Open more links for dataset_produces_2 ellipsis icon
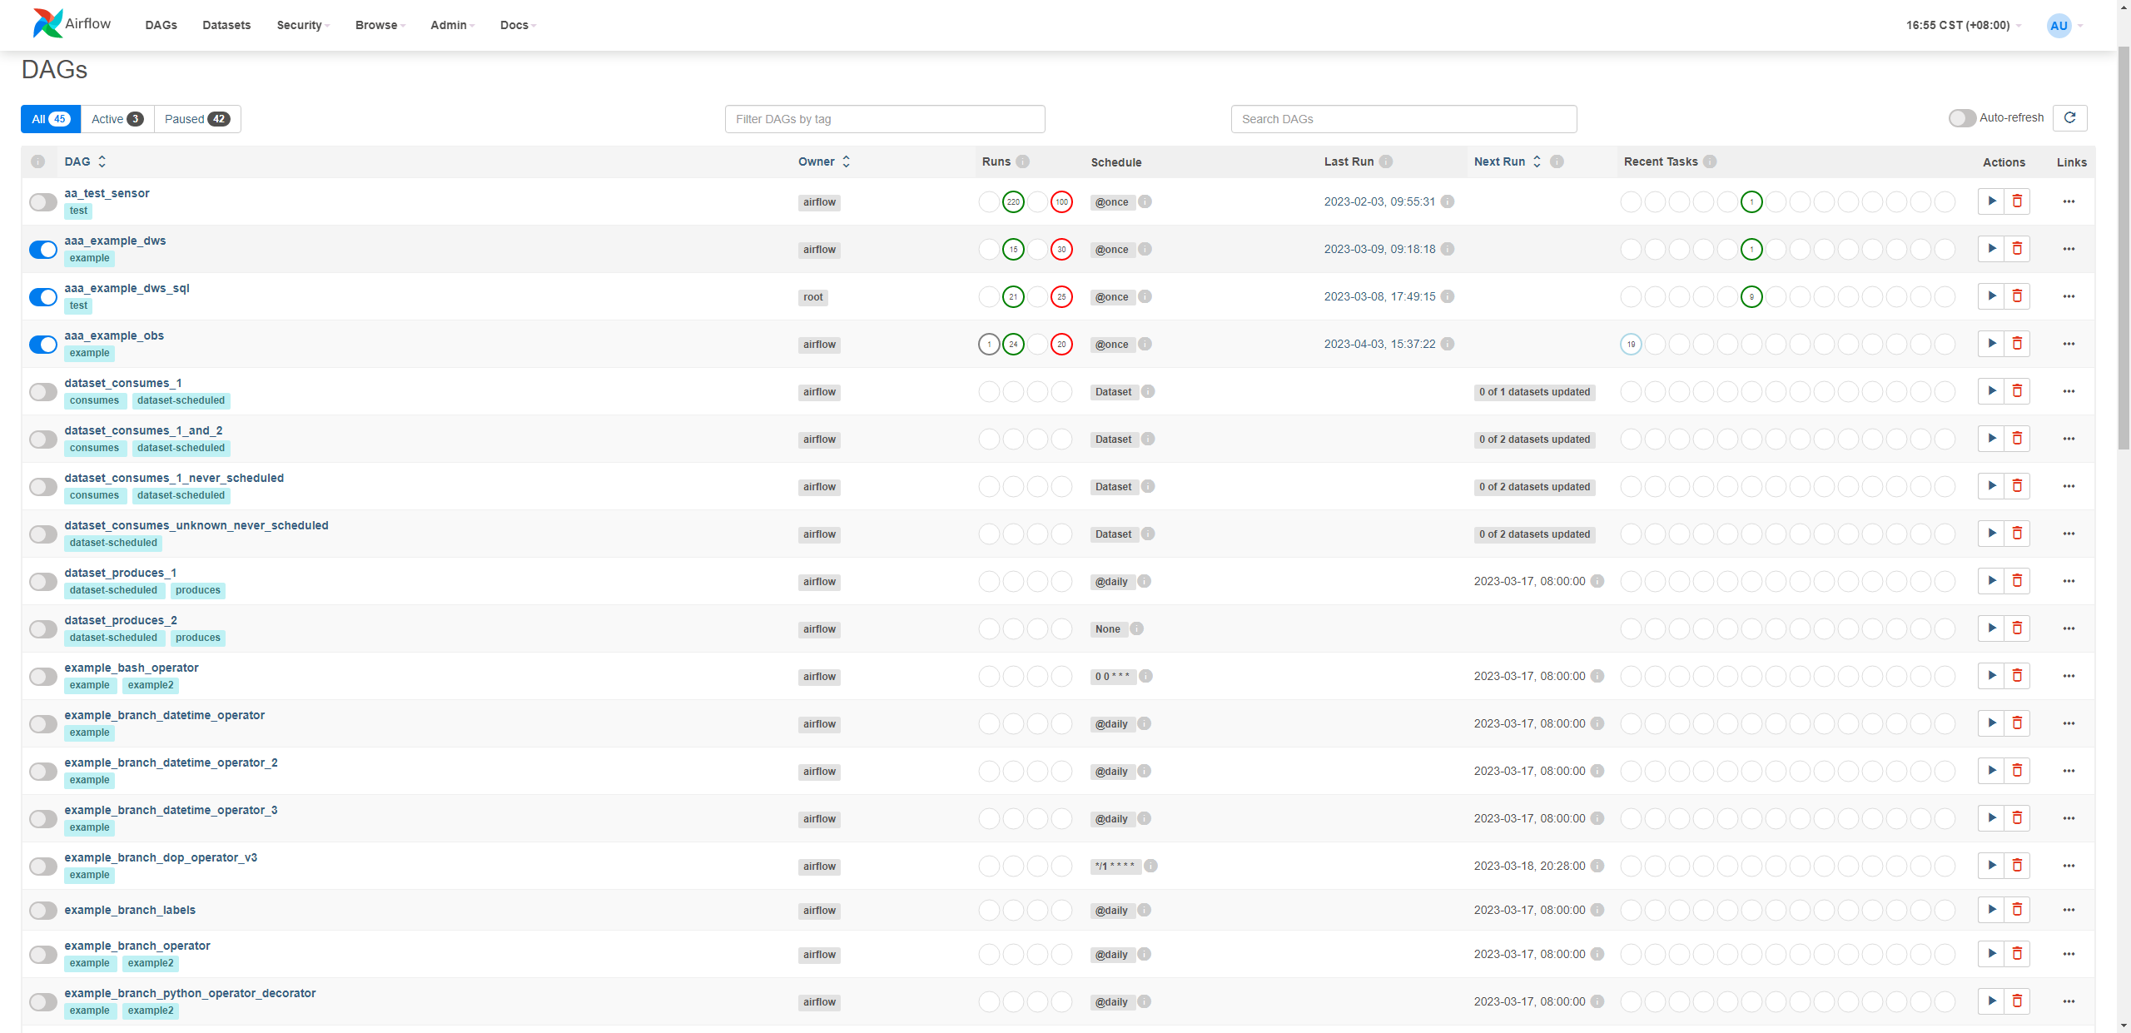The image size is (2131, 1033). [2069, 628]
